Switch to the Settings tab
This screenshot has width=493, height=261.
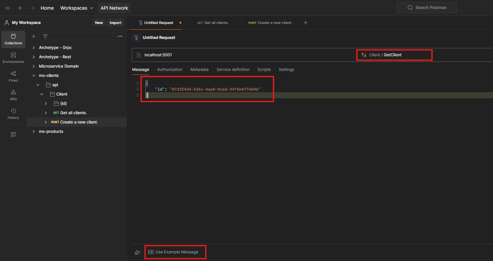(287, 70)
